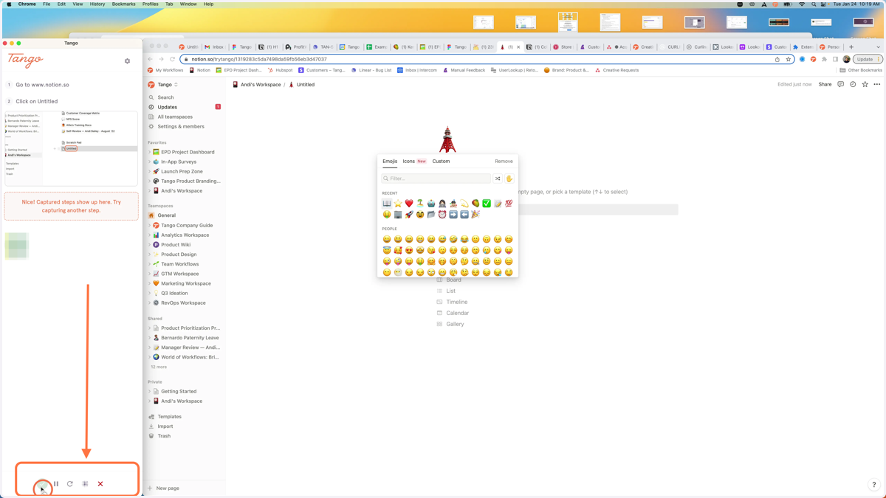
Task: Expand Product Wiki teamspace
Action: click(x=149, y=245)
